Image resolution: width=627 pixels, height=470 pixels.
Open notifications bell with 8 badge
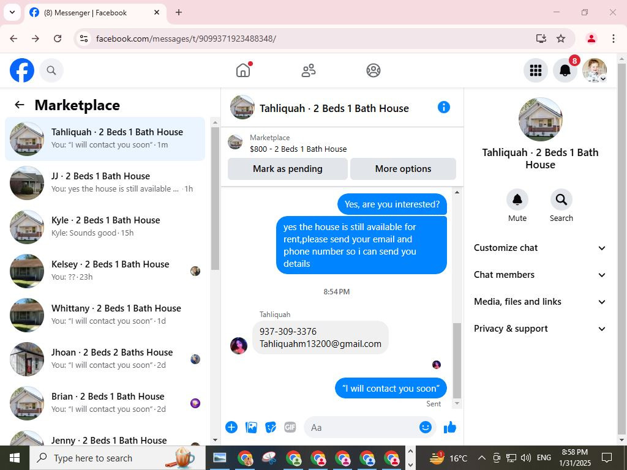pyautogui.click(x=565, y=70)
